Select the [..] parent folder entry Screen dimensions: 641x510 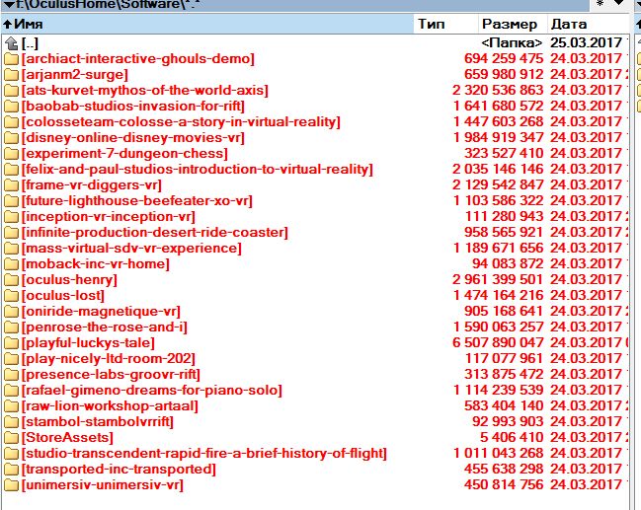tap(30, 43)
